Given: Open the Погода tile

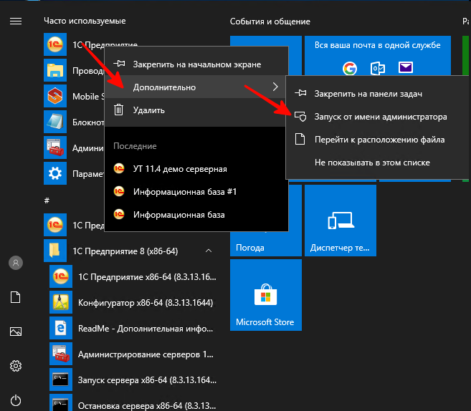Looking at the screenshot, I should click(x=266, y=243).
